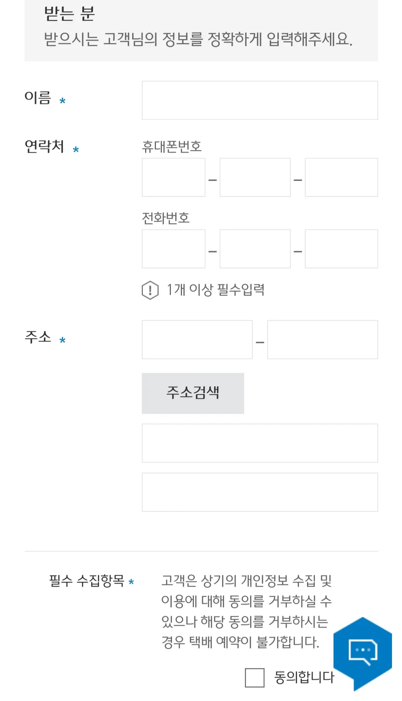Click the upper address detail input field

[x=259, y=443]
